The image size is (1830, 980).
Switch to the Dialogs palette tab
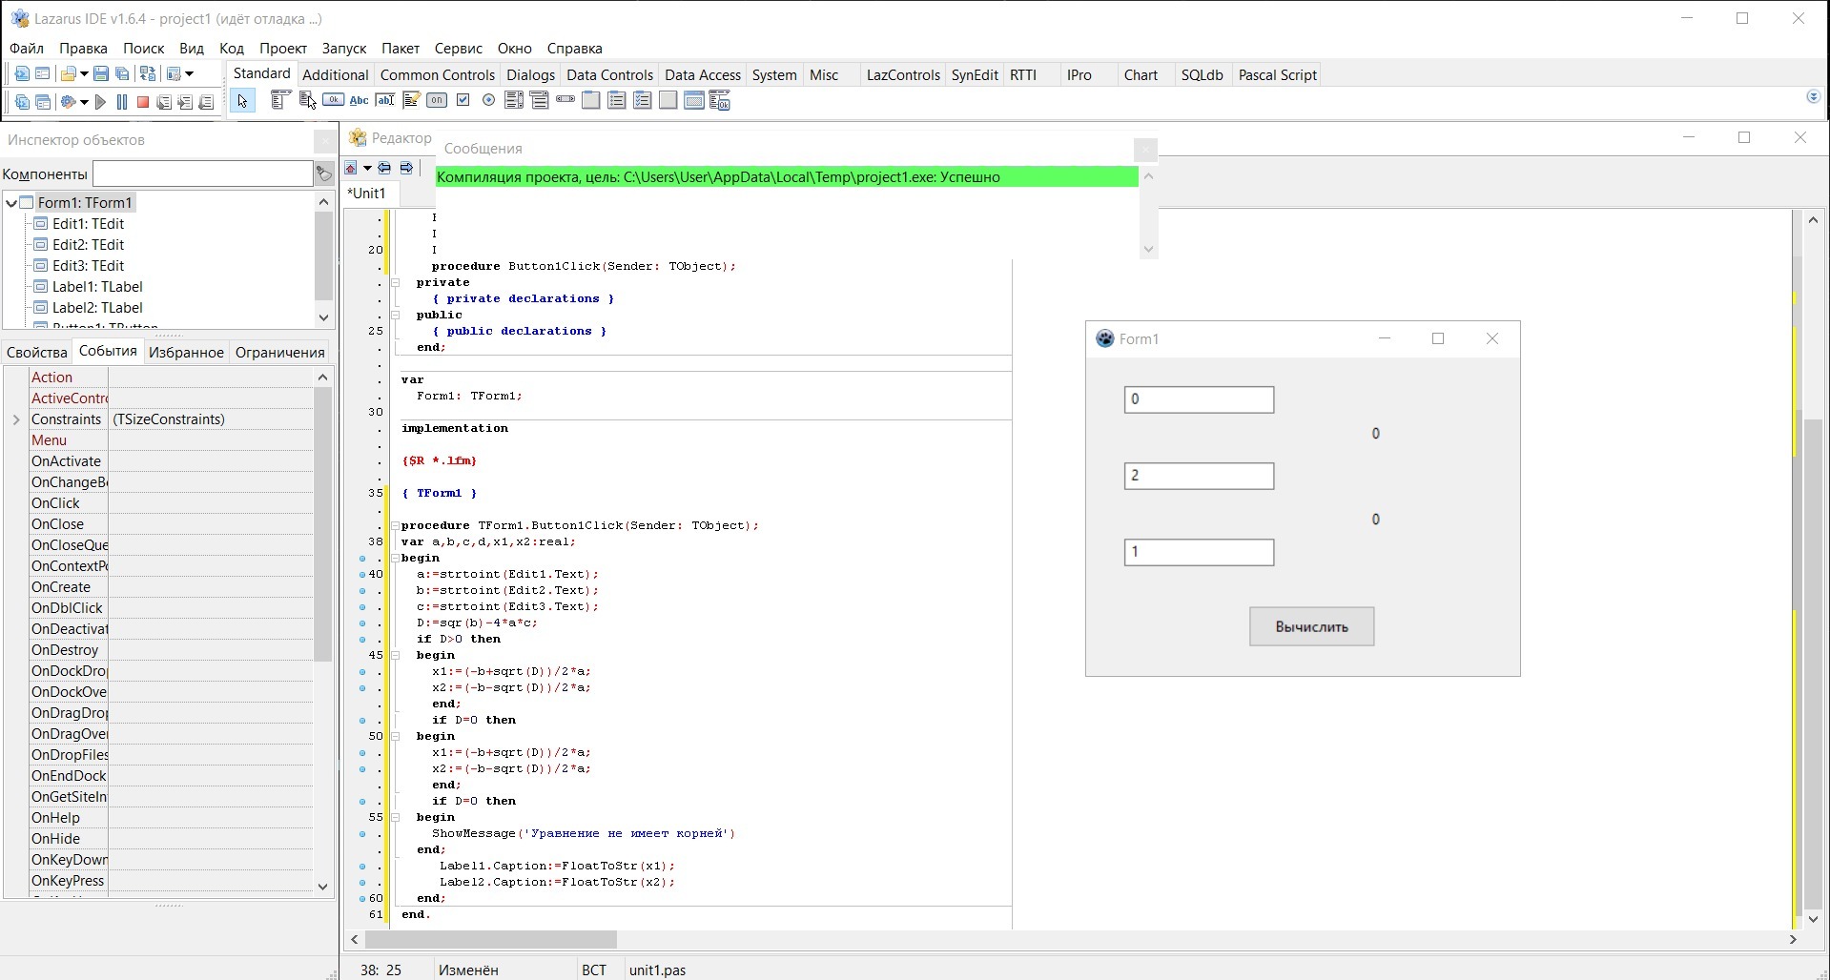coord(530,74)
